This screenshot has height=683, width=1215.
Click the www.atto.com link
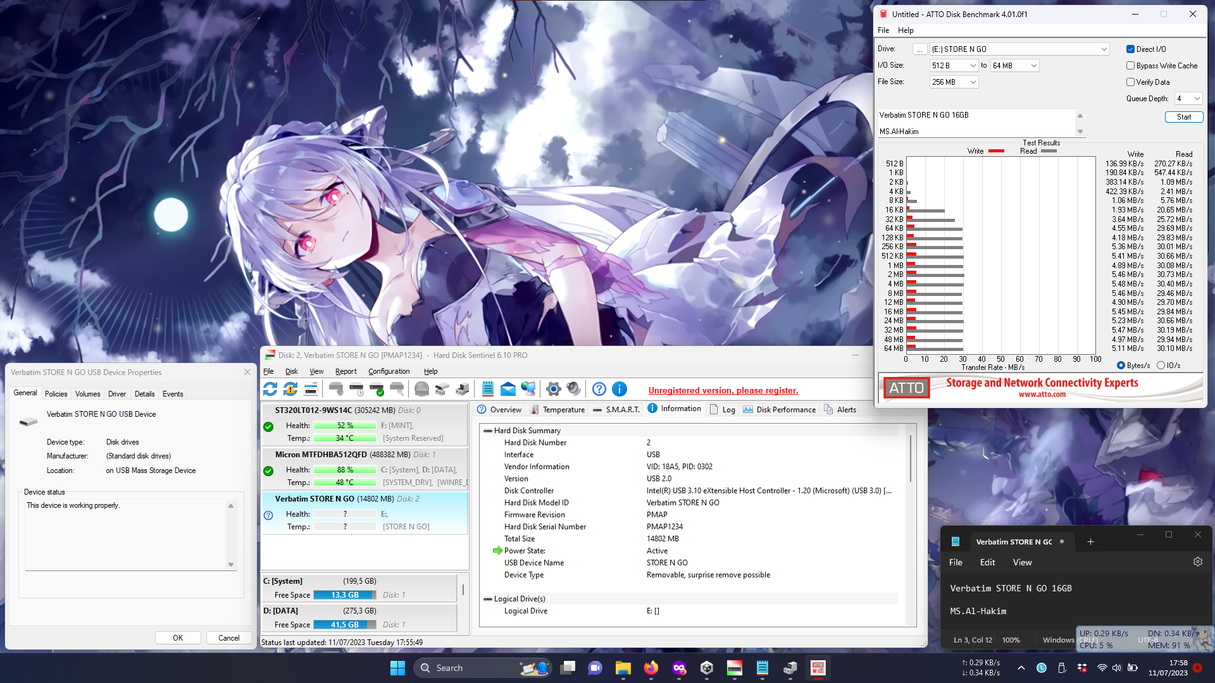coord(1042,395)
